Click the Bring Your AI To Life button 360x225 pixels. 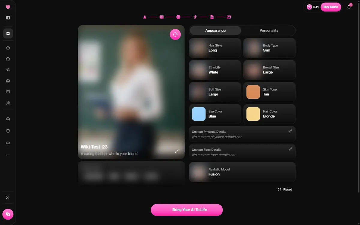pyautogui.click(x=187, y=210)
